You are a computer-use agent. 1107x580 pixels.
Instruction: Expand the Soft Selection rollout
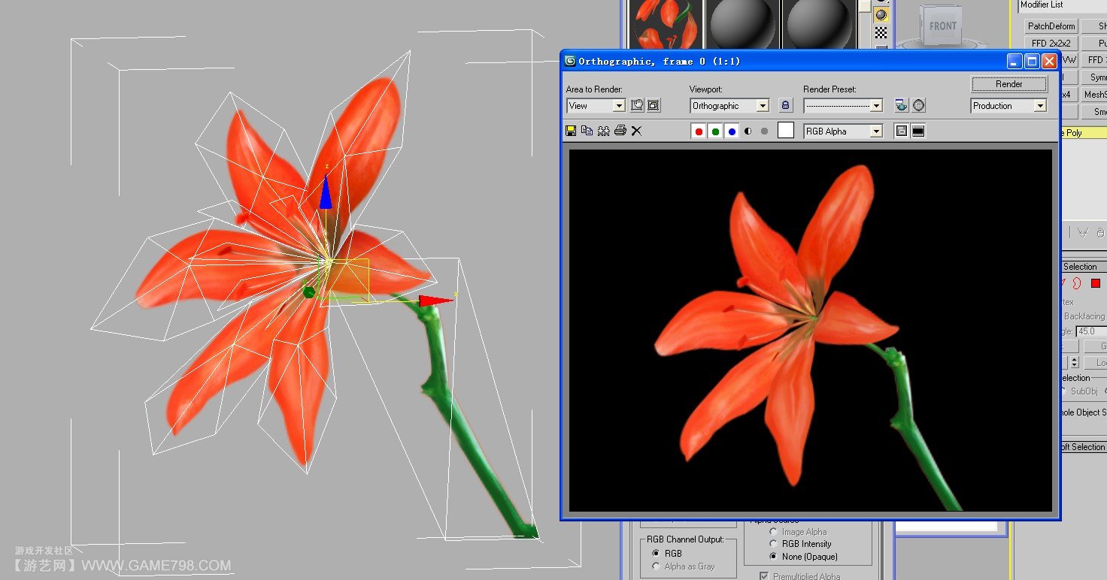point(1083,447)
